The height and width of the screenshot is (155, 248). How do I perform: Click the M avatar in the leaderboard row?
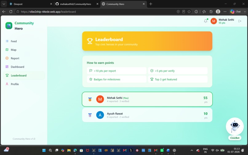[x=100, y=99]
